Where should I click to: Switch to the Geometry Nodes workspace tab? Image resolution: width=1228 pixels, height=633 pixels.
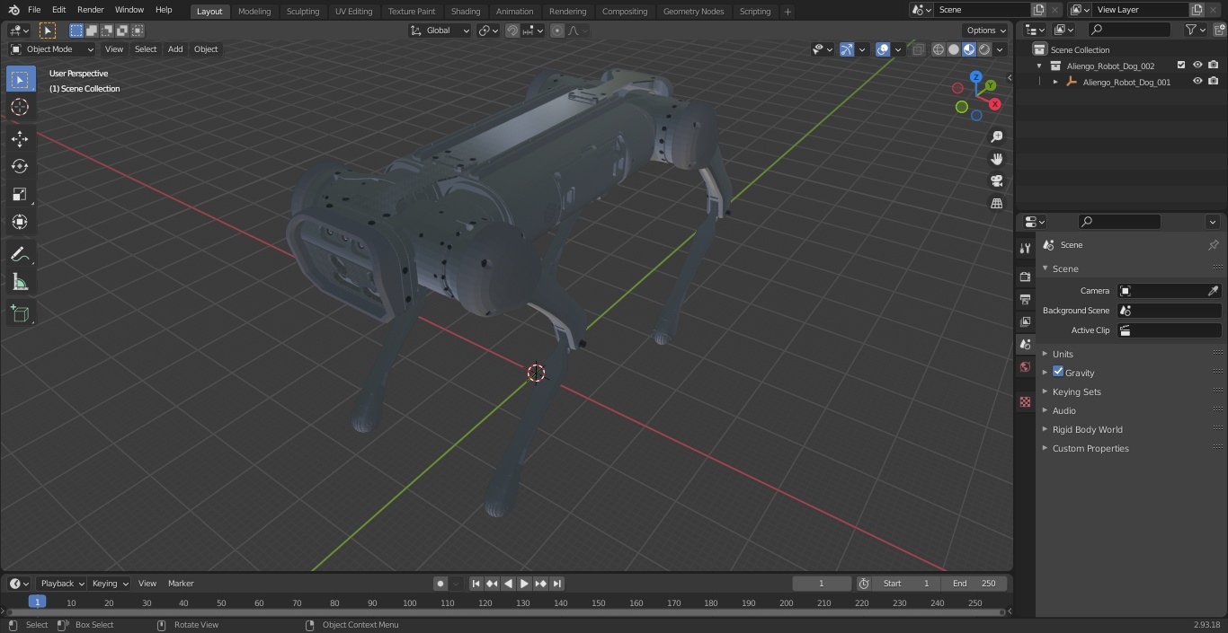(x=693, y=11)
